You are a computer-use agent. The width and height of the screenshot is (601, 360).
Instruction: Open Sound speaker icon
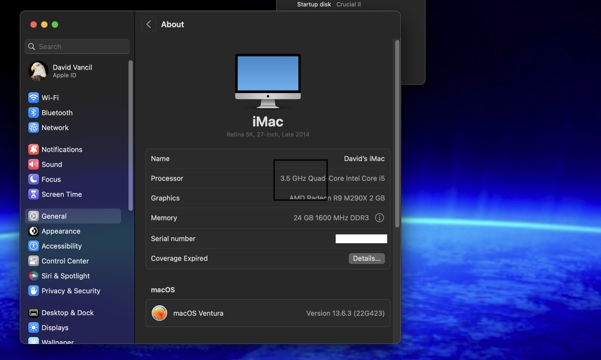[33, 164]
